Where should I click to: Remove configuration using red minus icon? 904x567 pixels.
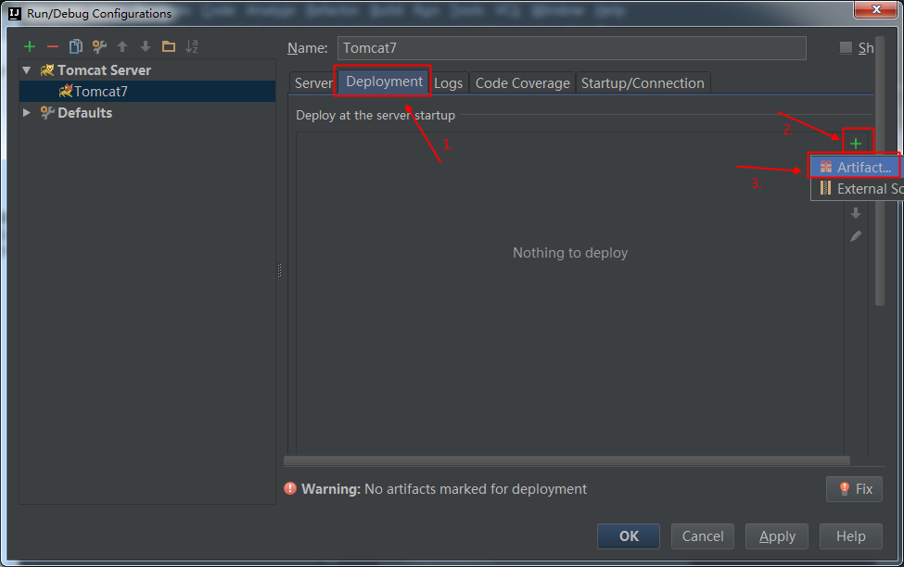click(x=53, y=47)
